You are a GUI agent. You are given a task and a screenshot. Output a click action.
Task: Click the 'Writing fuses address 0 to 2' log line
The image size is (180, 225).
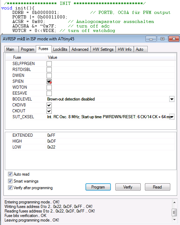[x=48, y=207]
